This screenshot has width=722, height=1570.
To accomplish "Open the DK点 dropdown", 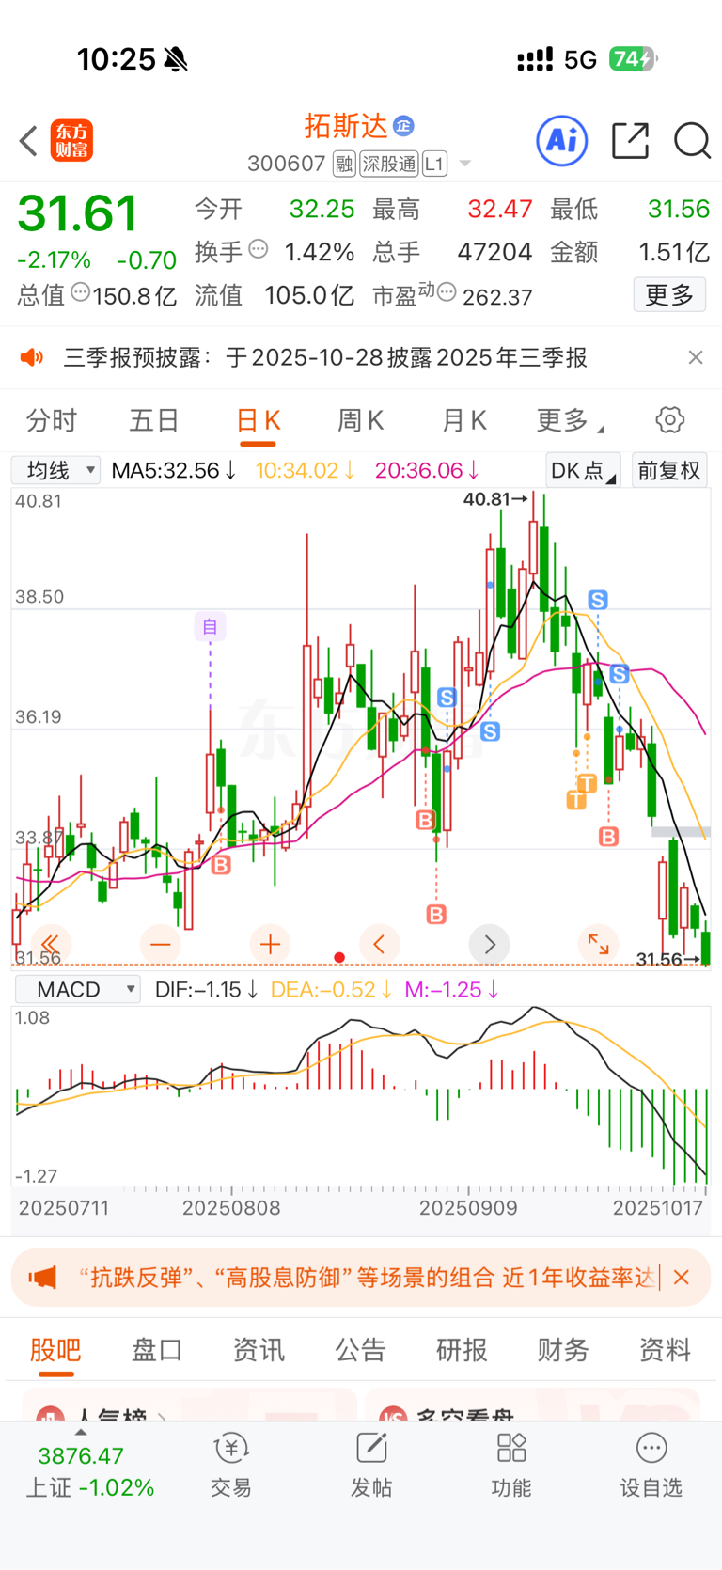I will [583, 470].
